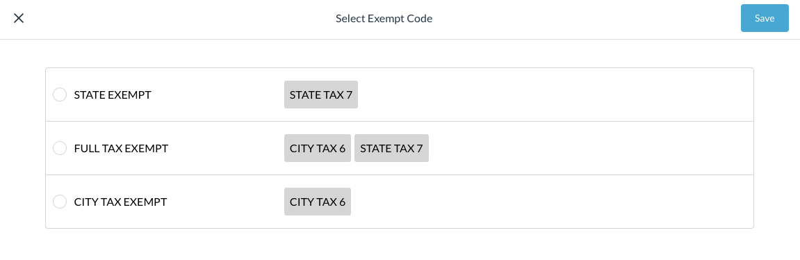Save the selected exempt code

[765, 18]
